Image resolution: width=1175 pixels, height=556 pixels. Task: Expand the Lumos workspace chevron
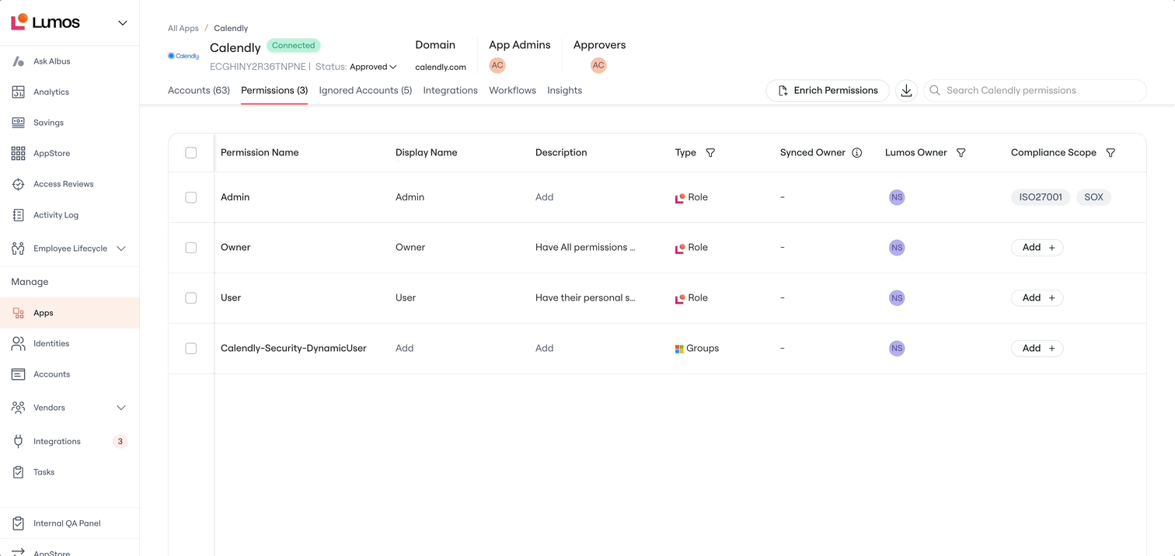pos(122,23)
